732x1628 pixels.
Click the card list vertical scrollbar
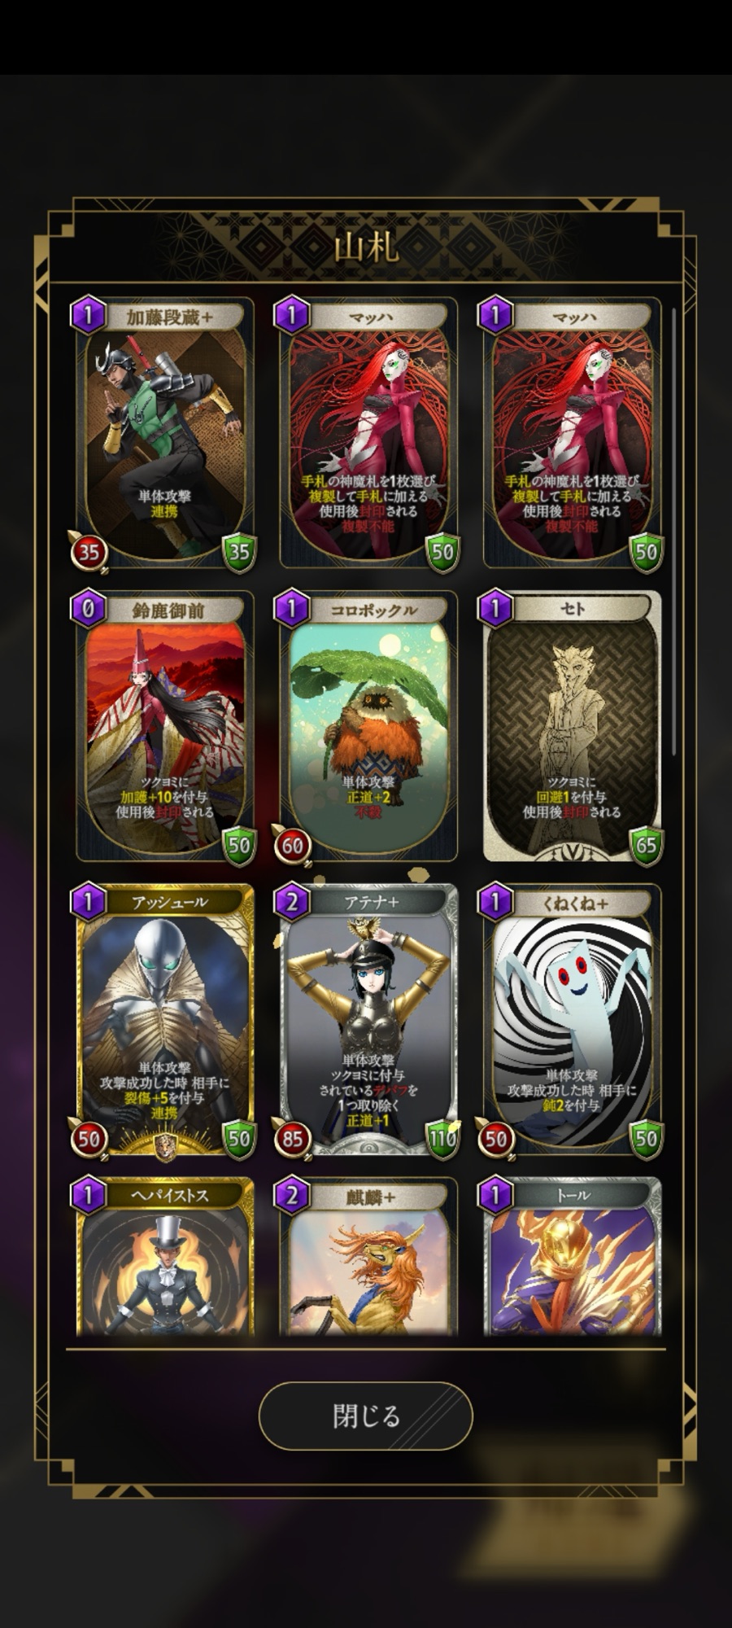point(673,531)
